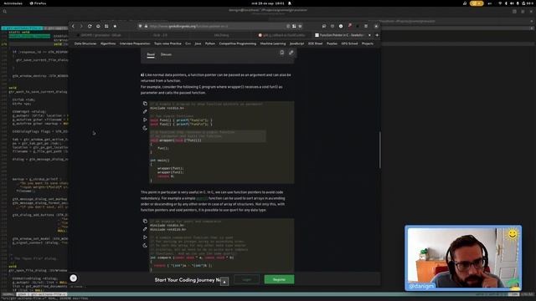
Task: Click the terminal search magnifier icon
Action: pyautogui.click(x=5, y=12)
